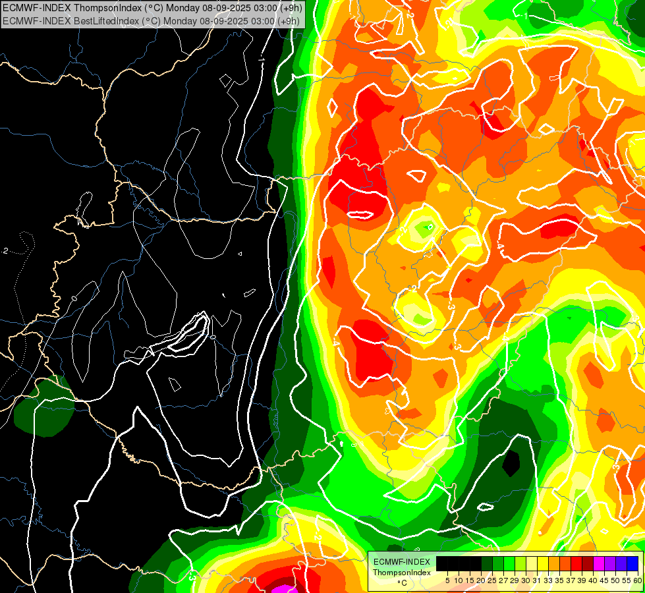The image size is (645, 593).
Task: Choose the pale yellow legend swatch (30-31)
Action: click(532, 563)
